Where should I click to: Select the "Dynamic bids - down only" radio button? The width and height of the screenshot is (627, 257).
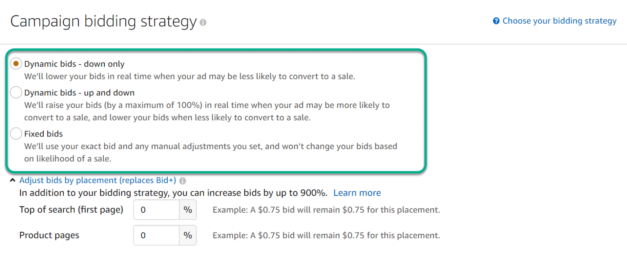pyautogui.click(x=16, y=64)
